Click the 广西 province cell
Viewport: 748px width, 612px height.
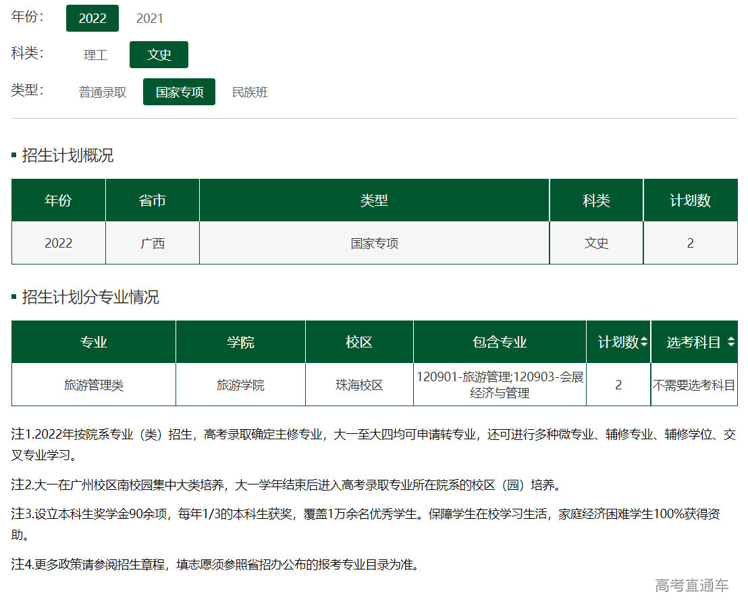153,243
